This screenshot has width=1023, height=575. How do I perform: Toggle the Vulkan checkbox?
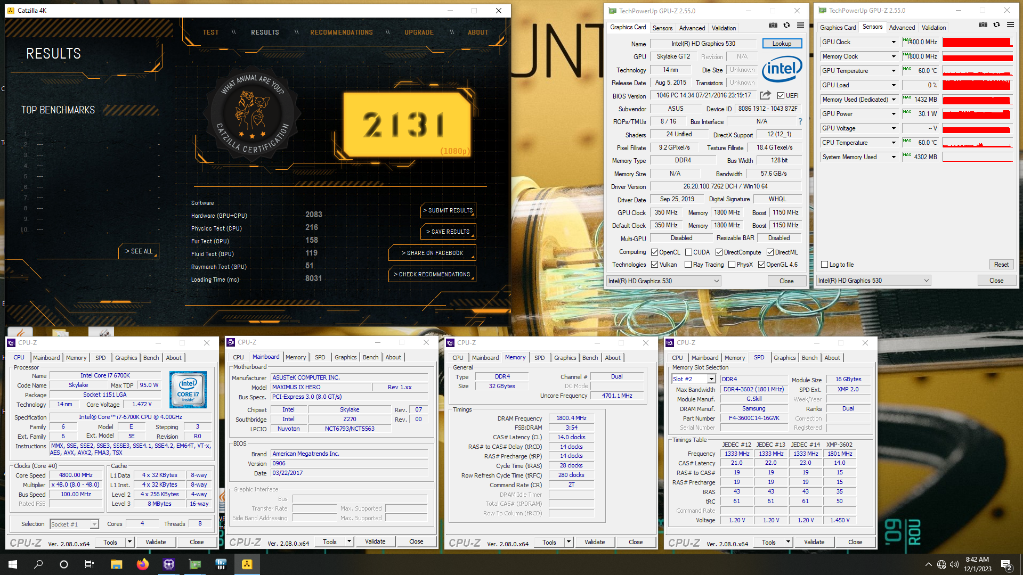(x=654, y=265)
